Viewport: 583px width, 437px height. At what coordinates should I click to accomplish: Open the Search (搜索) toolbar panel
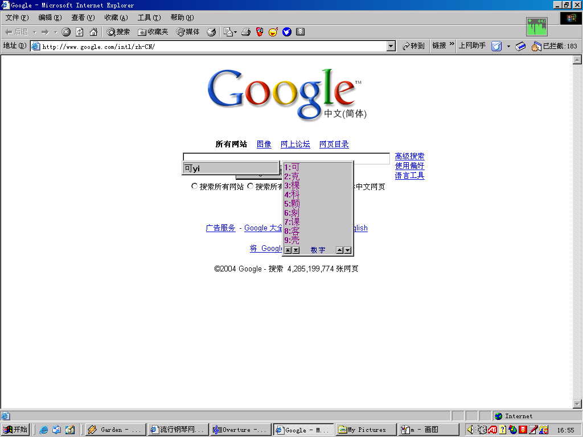pos(118,32)
